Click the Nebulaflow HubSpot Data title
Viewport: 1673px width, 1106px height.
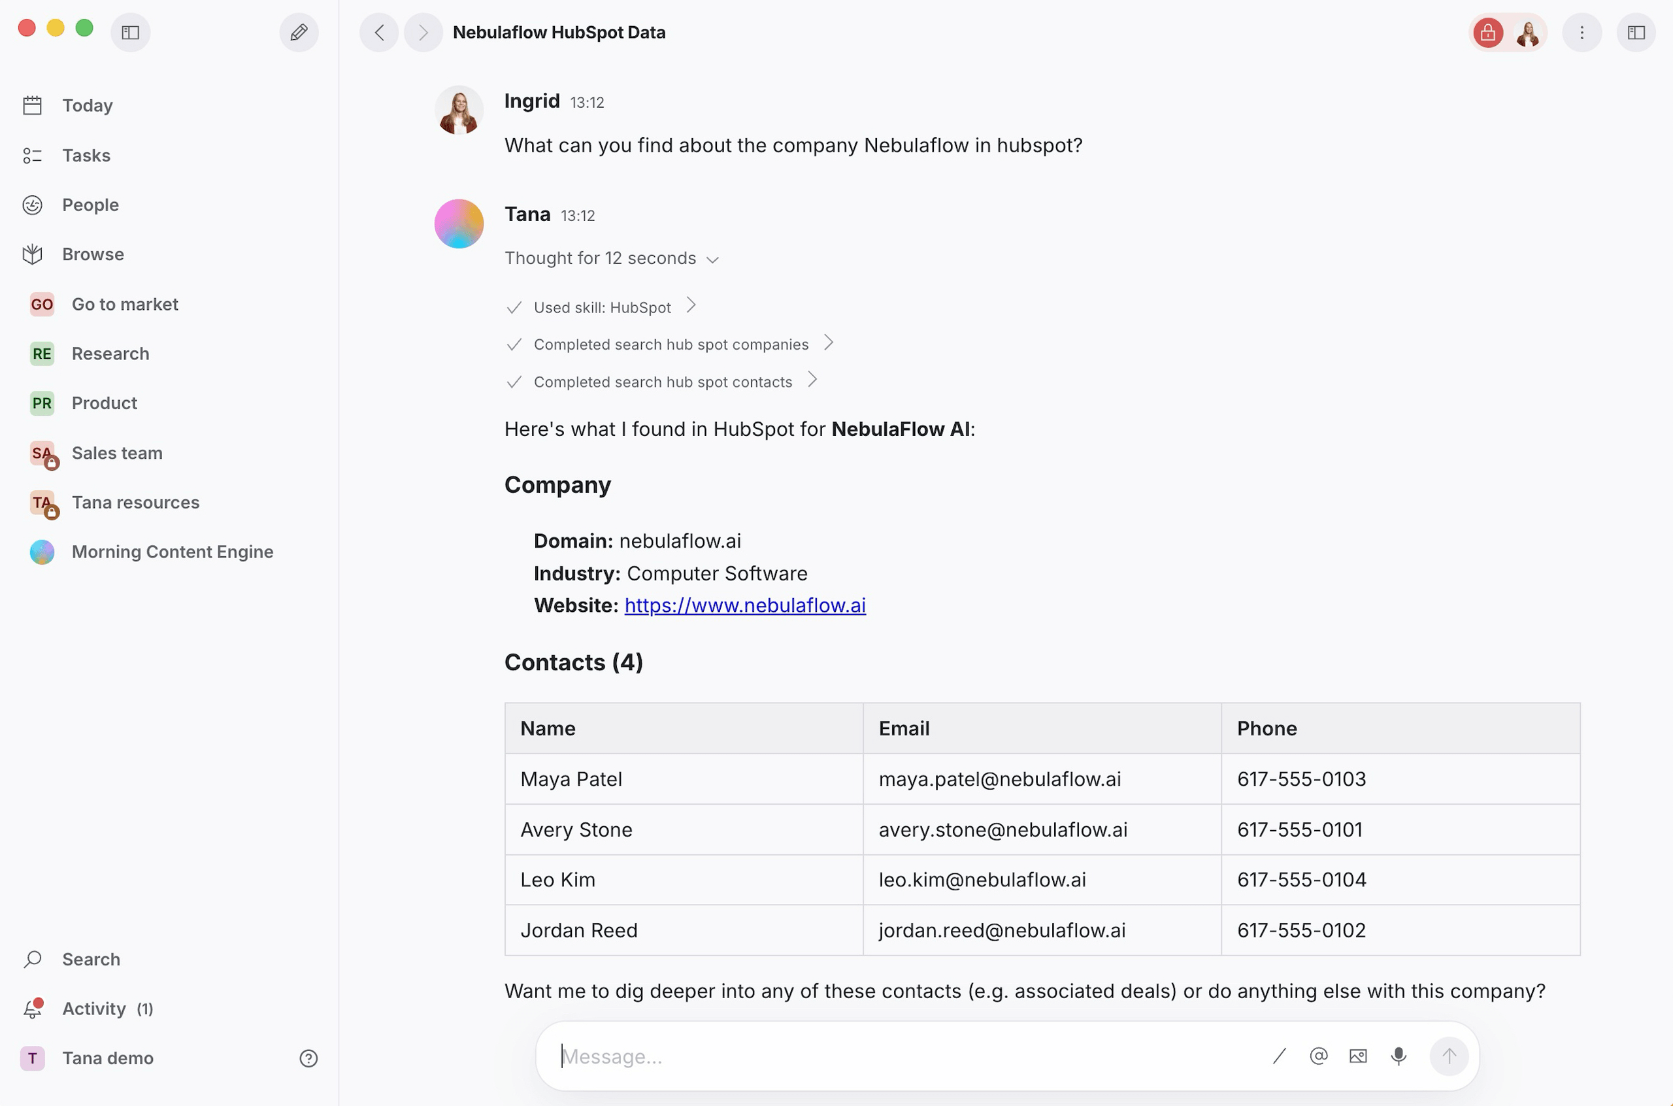coord(559,33)
